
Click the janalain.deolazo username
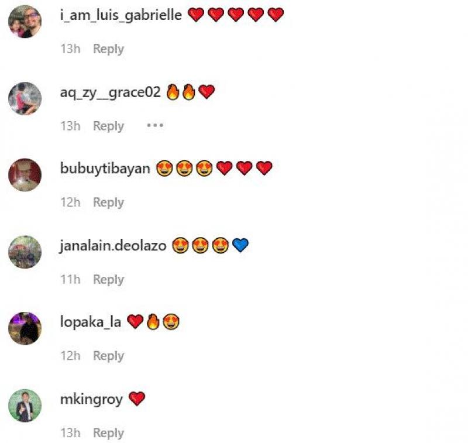(113, 246)
